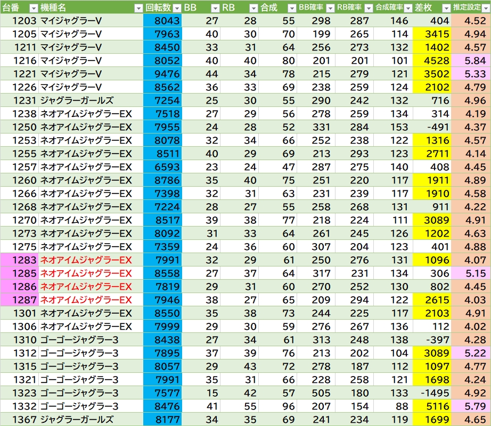Open the BB column filter dropdown
The height and width of the screenshot is (426, 491).
pyautogui.click(x=215, y=8)
